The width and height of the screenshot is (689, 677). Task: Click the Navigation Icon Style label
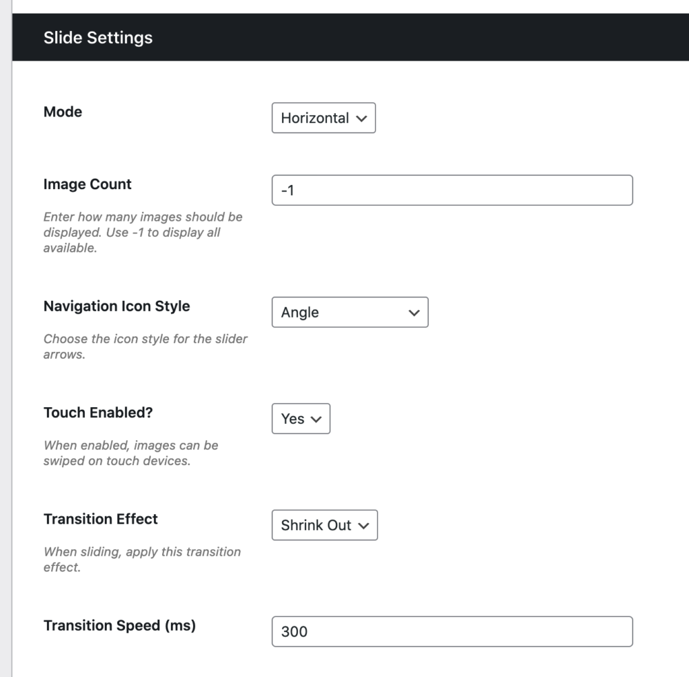pos(116,306)
